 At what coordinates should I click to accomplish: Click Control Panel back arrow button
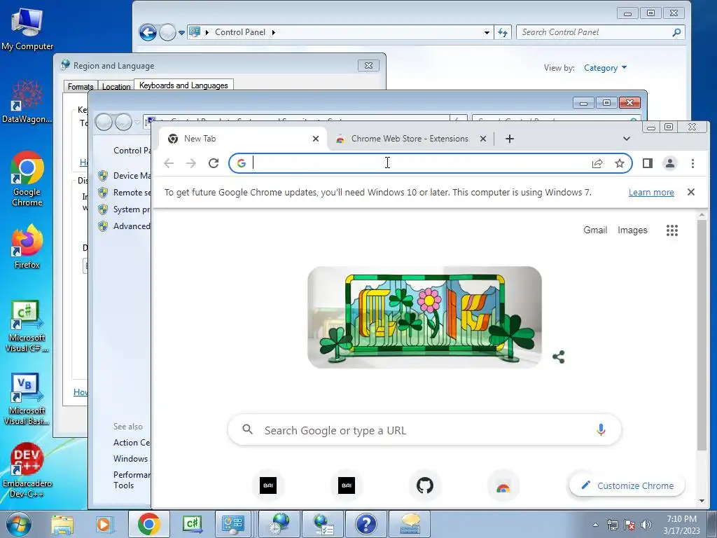[148, 32]
